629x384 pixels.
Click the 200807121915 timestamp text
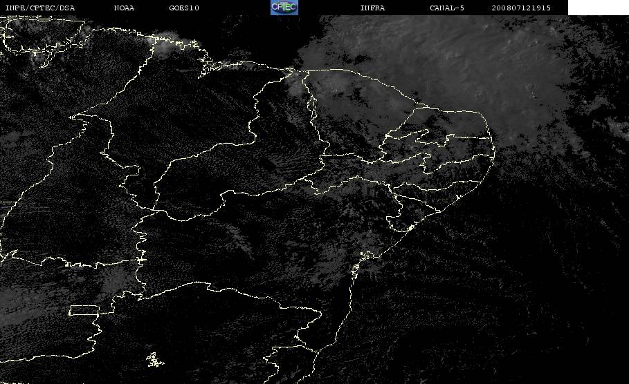point(521,8)
